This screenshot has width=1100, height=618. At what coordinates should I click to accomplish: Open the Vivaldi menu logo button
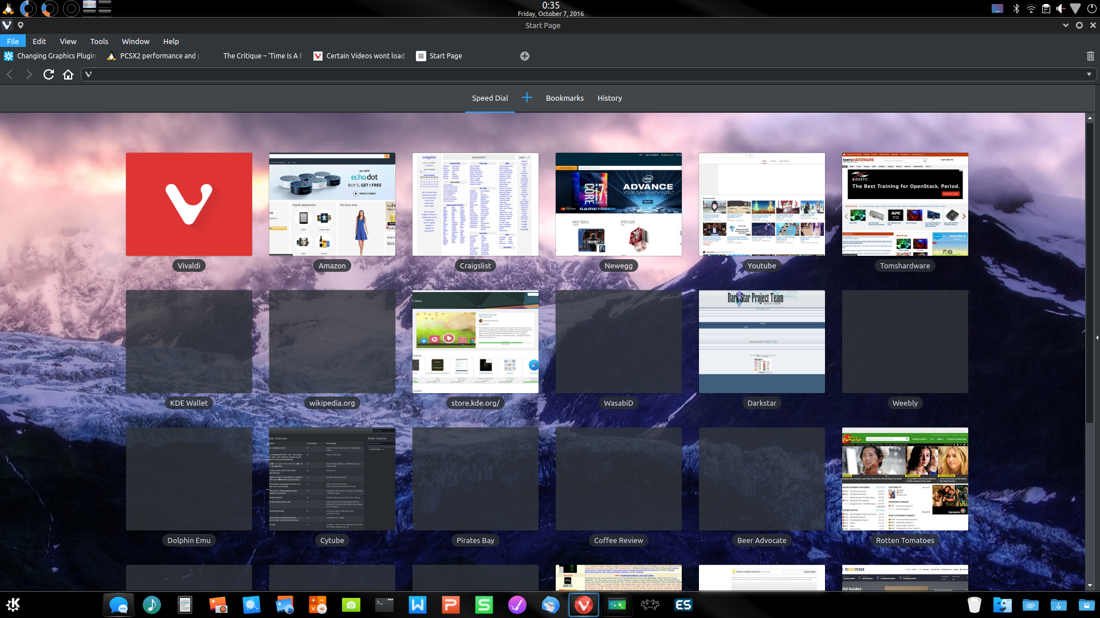(7, 25)
